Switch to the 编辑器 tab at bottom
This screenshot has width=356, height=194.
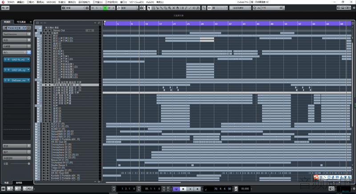[x=19, y=182]
